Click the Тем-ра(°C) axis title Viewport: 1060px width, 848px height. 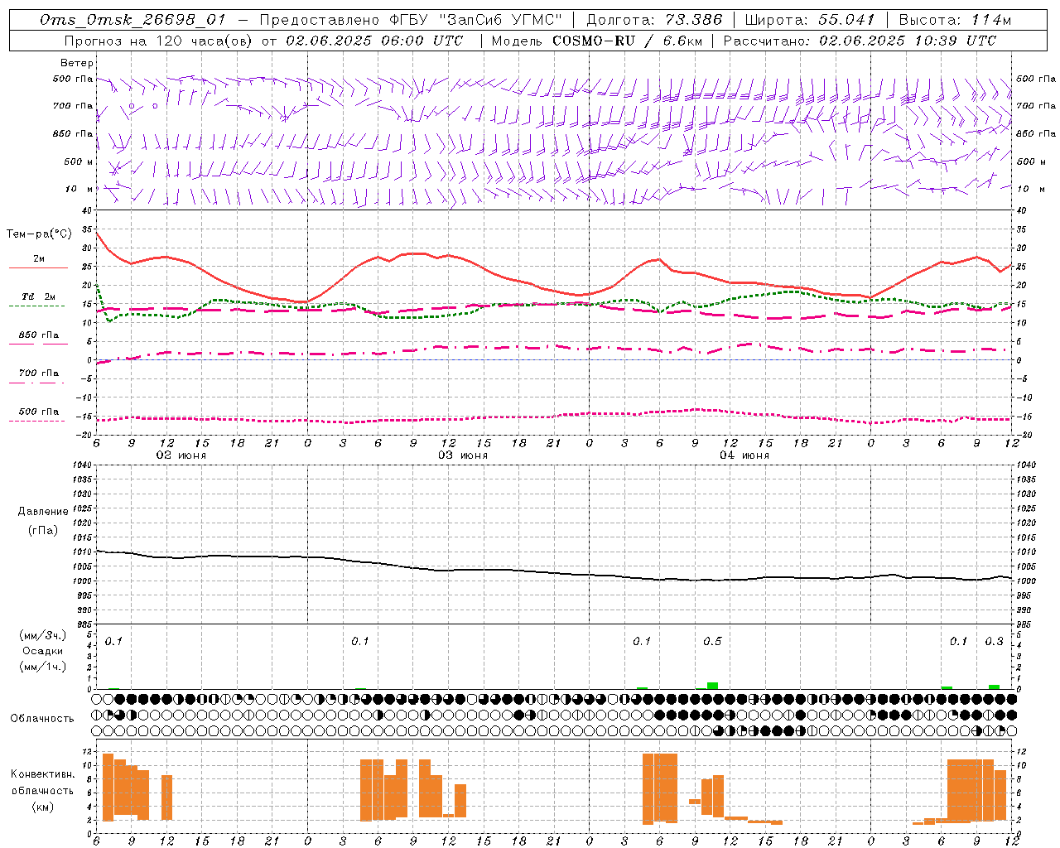pos(39,234)
